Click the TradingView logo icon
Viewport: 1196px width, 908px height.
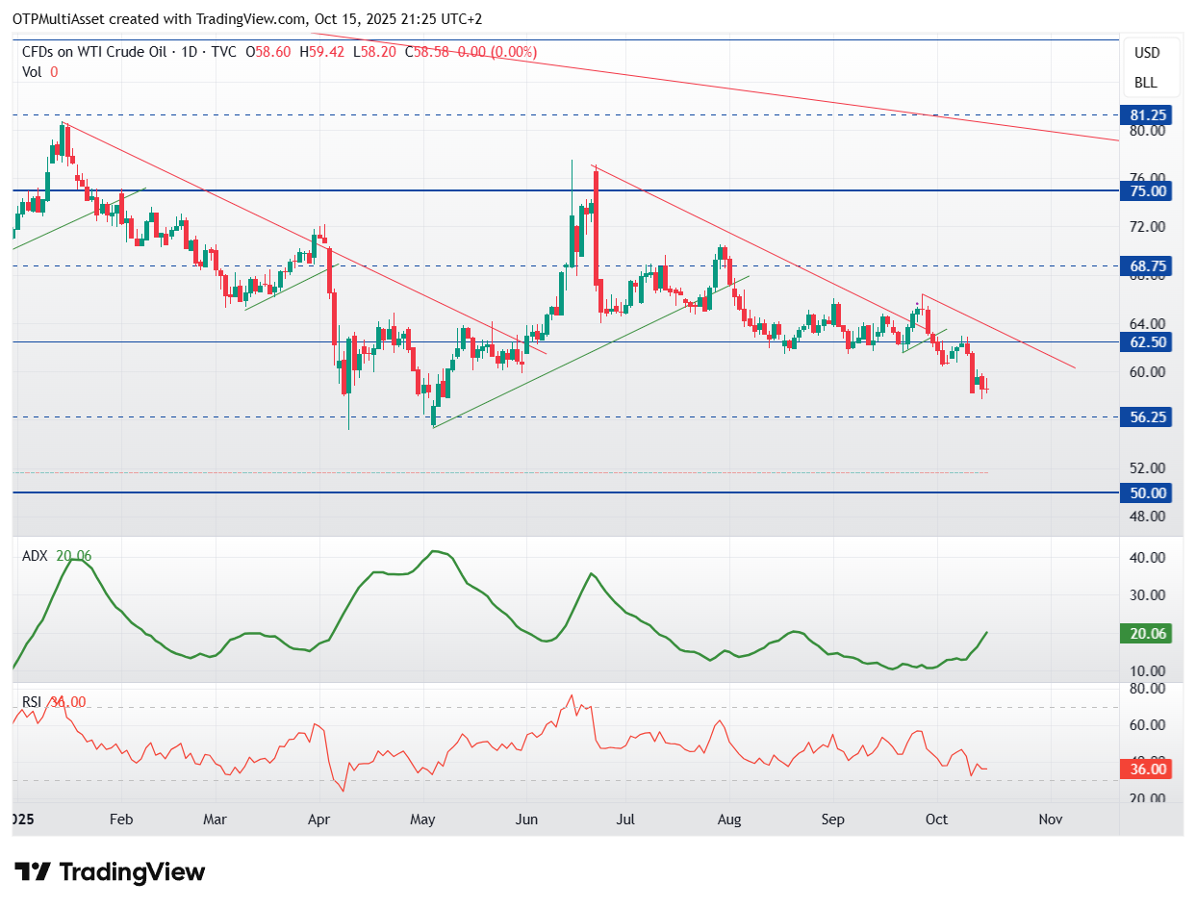pyautogui.click(x=34, y=872)
